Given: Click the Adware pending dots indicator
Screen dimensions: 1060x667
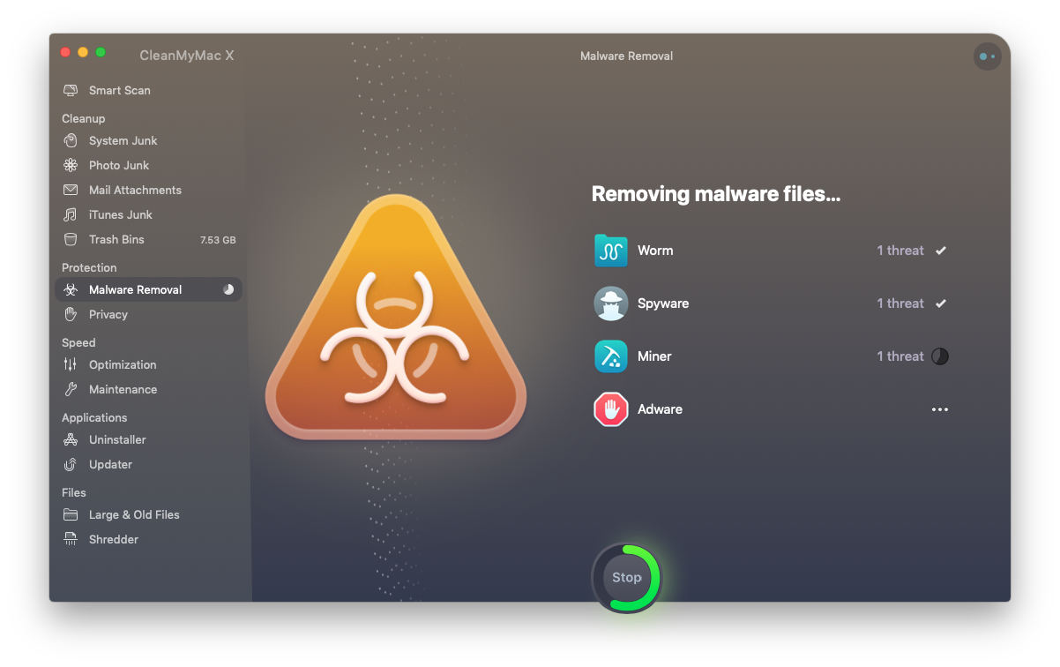Looking at the screenshot, I should pos(940,409).
